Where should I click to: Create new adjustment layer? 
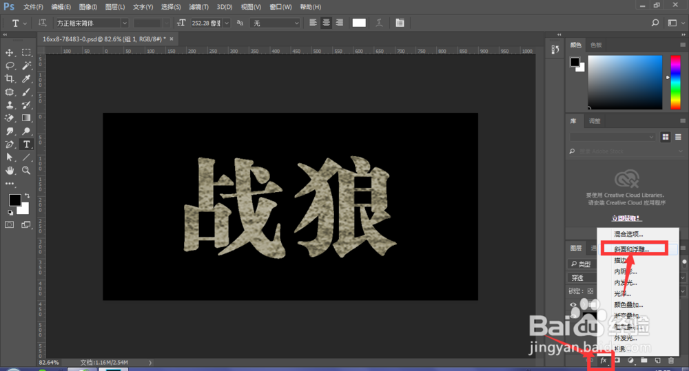[x=630, y=361]
